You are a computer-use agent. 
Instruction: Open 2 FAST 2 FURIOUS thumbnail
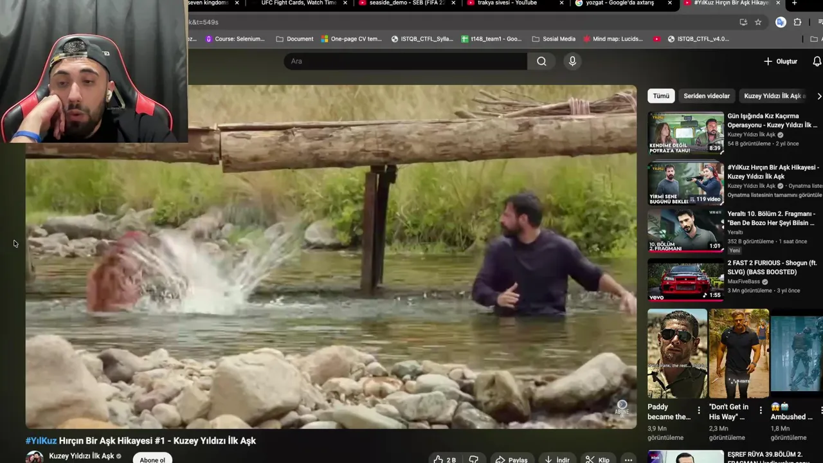(x=685, y=280)
